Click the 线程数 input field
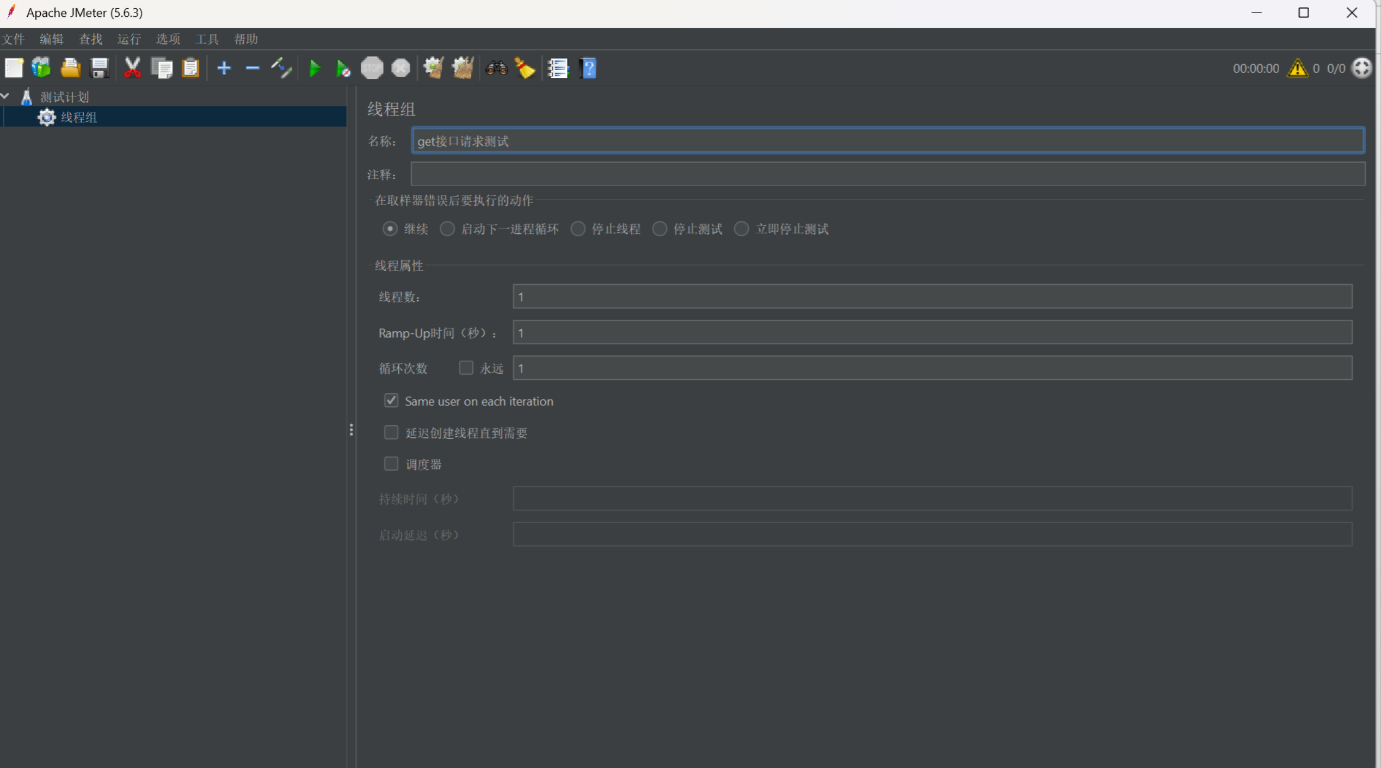This screenshot has width=1381, height=768. [x=932, y=297]
